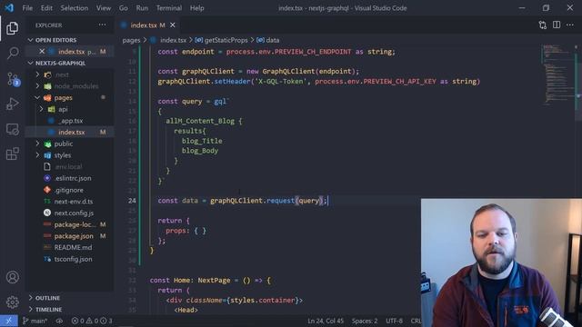Screen dimensions: 582x327
Task: Click the main branch indicator in status bar
Action: [x=35, y=321]
